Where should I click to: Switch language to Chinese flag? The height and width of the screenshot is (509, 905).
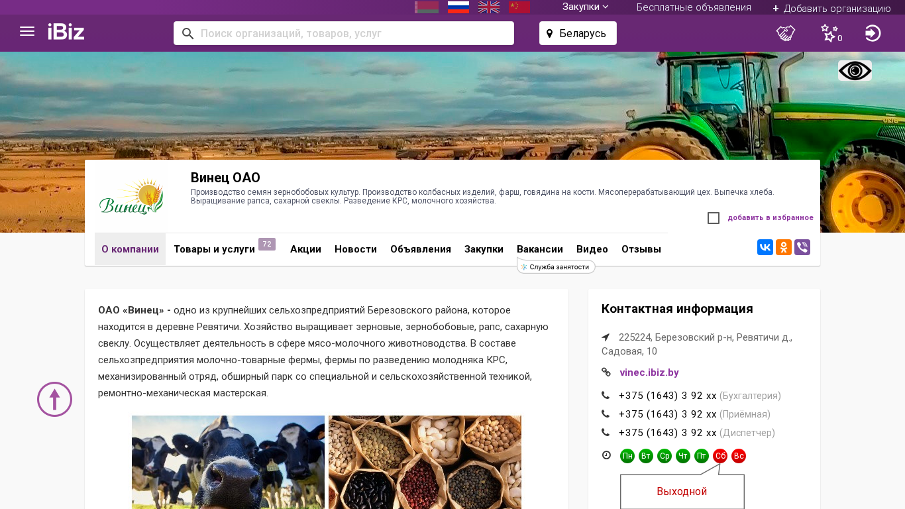point(519,7)
